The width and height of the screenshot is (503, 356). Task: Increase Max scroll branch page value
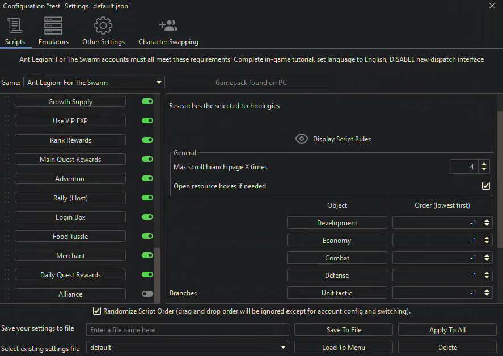tap(484, 164)
